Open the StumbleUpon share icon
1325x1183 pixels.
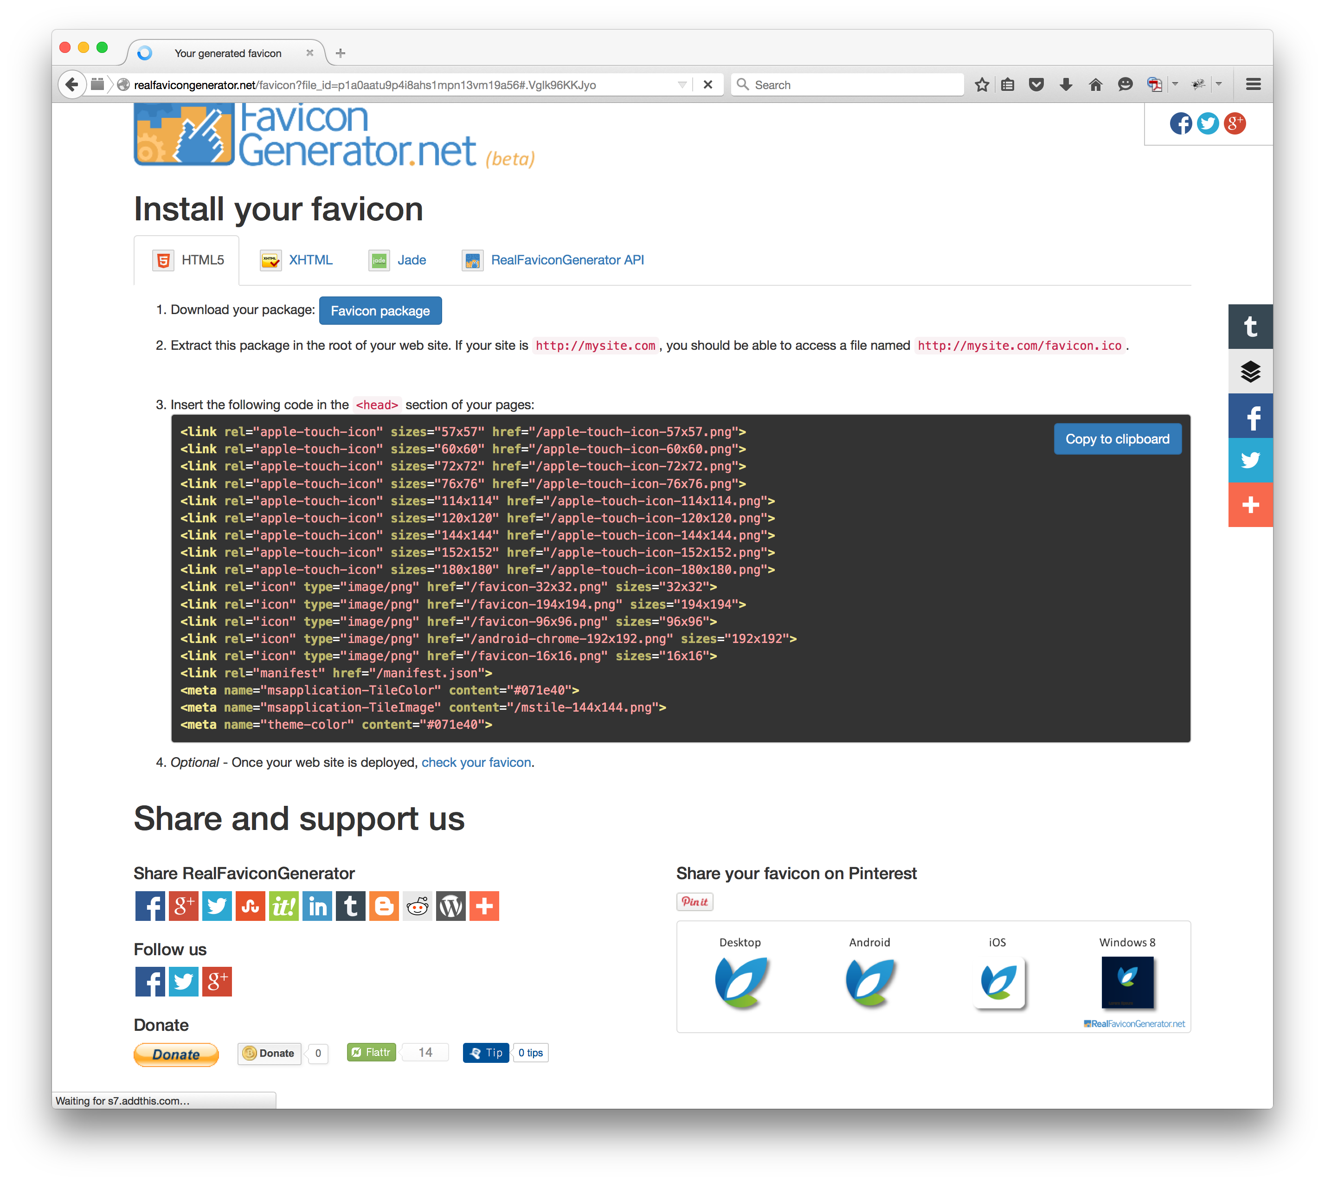click(x=251, y=906)
